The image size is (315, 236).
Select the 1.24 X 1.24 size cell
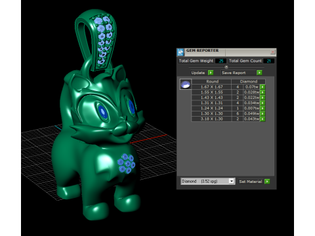pyautogui.click(x=211, y=108)
